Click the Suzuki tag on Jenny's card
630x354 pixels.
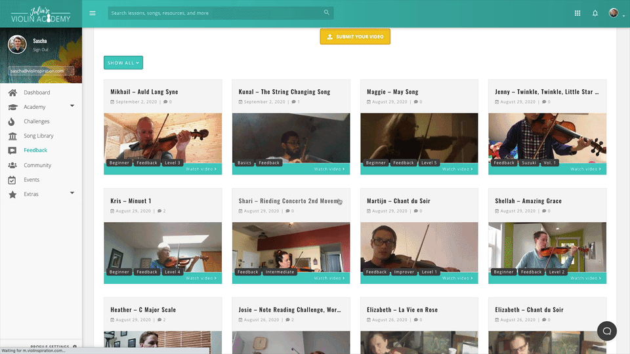(x=529, y=163)
